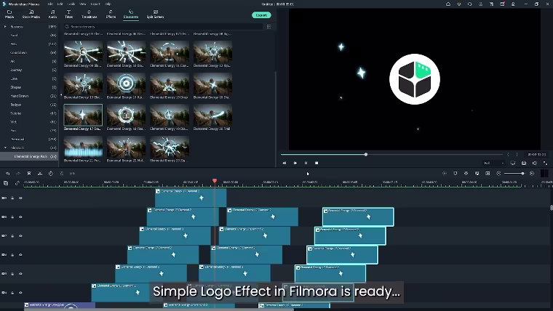Enter fullscreen preview with the expand icon
553x311 pixels.
(x=545, y=163)
